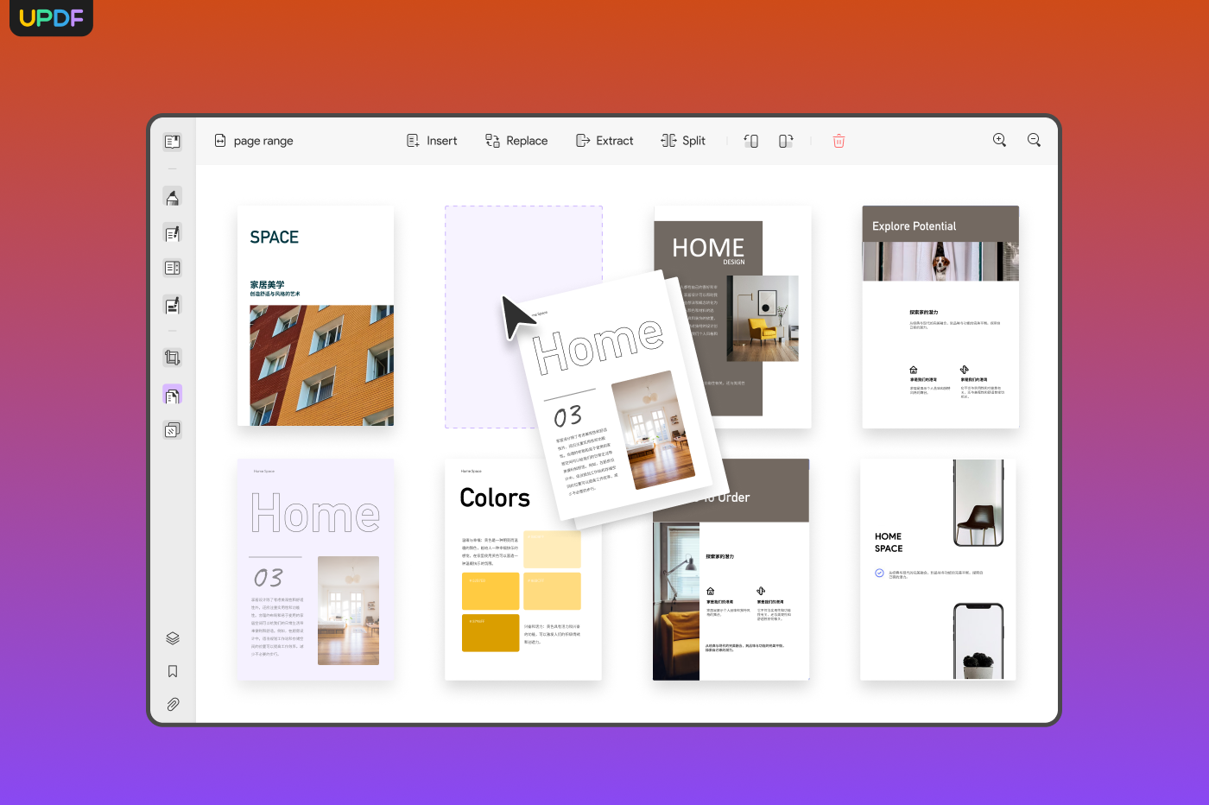1209x805 pixels.
Task: Rotate page counterclockwise icon
Action: click(751, 141)
